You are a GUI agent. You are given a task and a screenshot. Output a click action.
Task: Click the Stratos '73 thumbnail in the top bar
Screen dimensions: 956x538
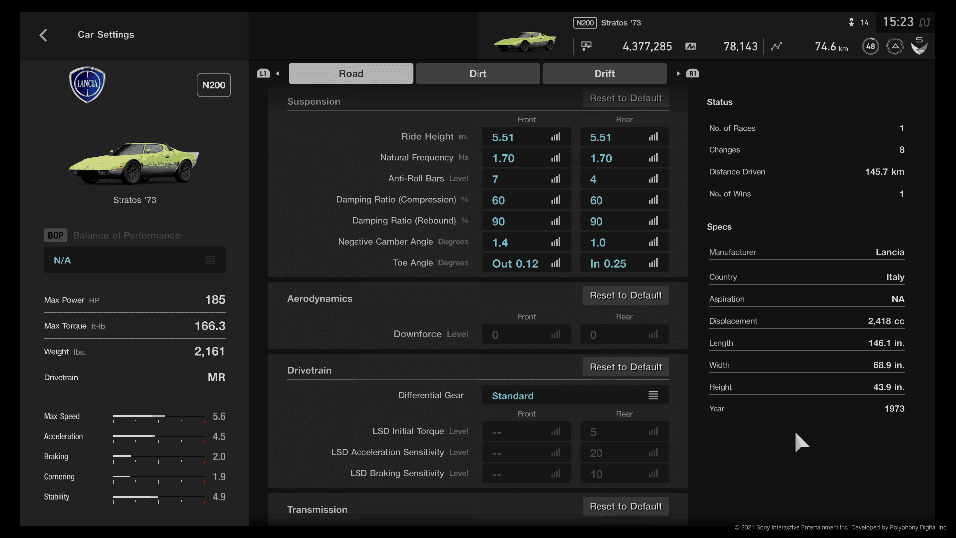(x=525, y=41)
